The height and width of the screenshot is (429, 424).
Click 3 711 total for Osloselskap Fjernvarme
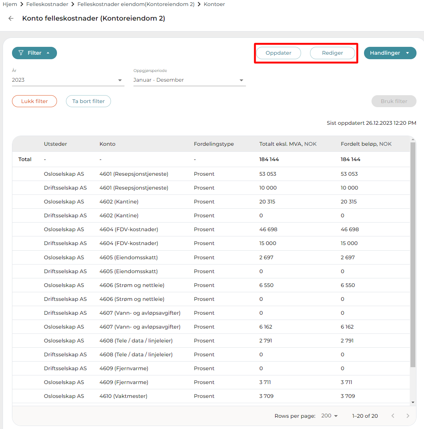(x=265, y=382)
